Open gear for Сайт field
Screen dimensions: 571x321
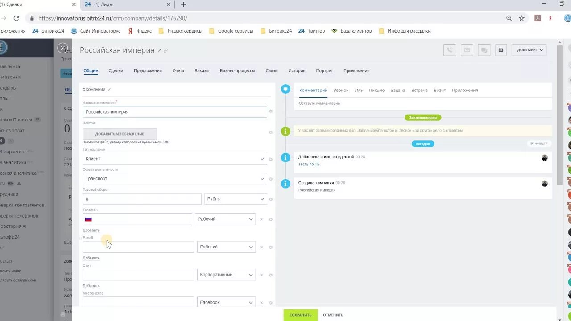(x=271, y=275)
